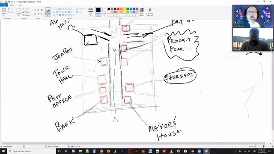Click the lower participant video thumbnail
274x154 pixels.
tap(253, 39)
